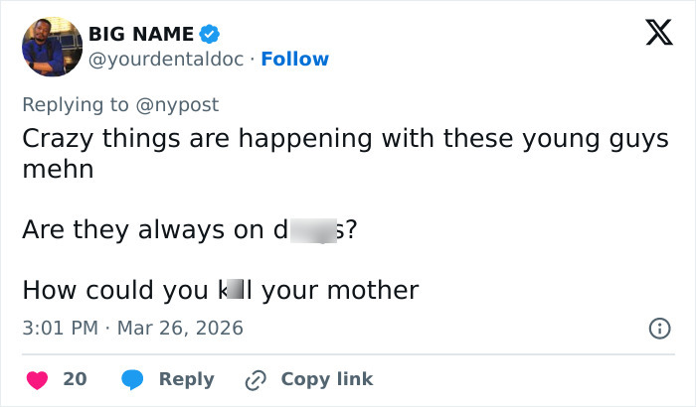
Task: Open the tweet info circle icon
Action: tap(658, 328)
